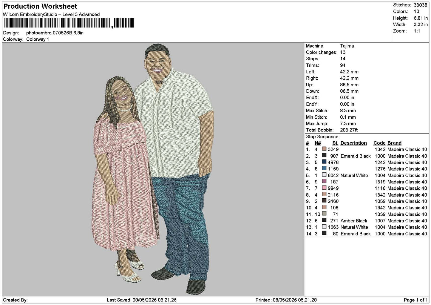Select the Min Stitch value 0.1 mm
431x305 pixels.
tap(348, 117)
